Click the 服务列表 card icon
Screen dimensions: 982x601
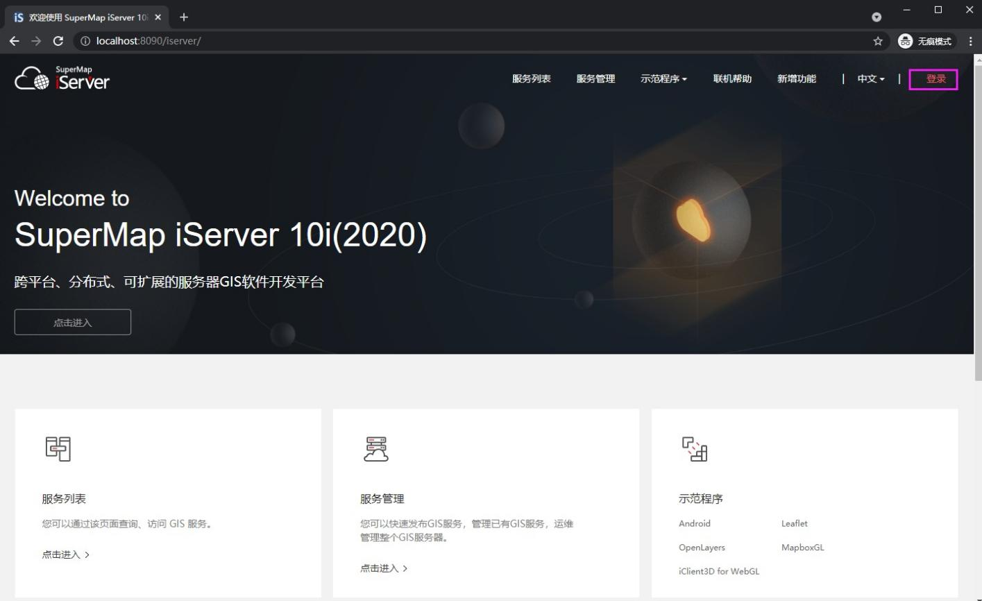click(58, 449)
